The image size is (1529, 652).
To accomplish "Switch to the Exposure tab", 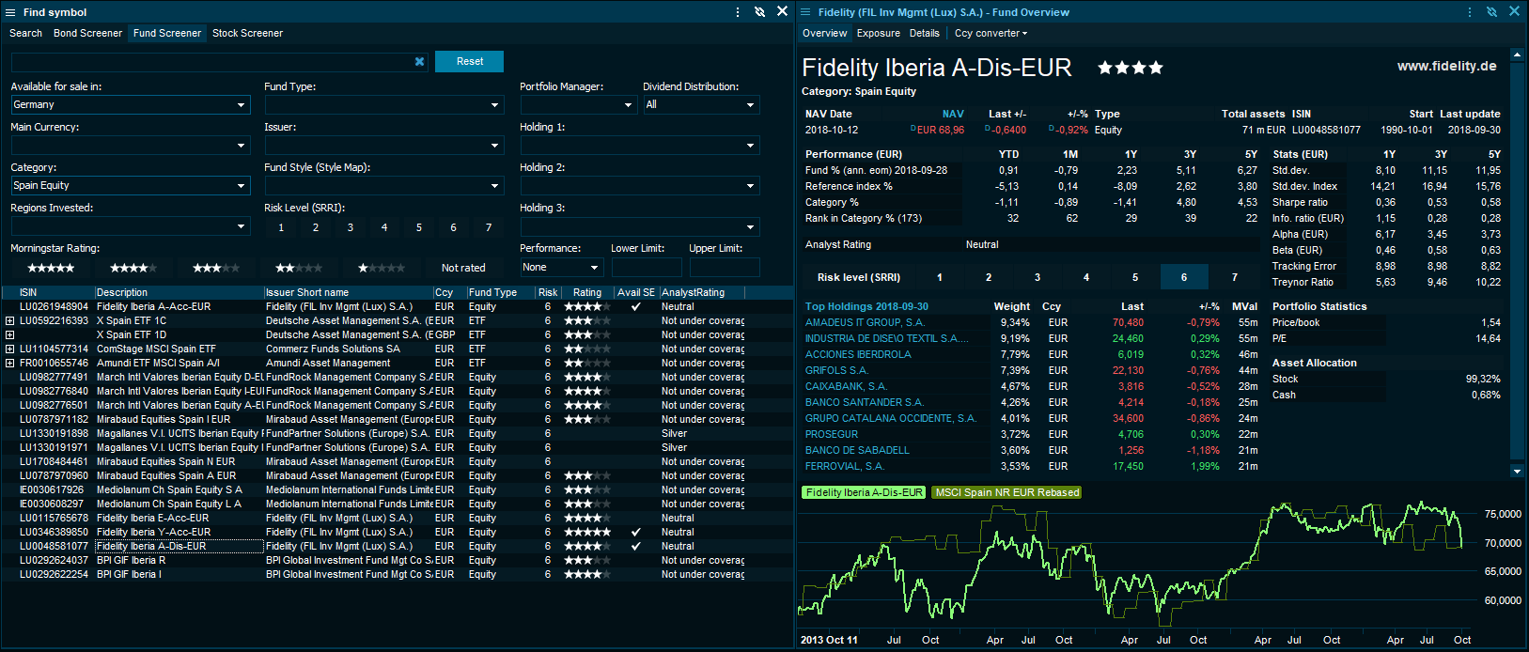I will coord(879,33).
